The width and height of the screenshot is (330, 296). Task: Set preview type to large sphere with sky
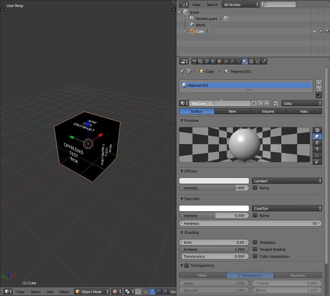tap(317, 162)
